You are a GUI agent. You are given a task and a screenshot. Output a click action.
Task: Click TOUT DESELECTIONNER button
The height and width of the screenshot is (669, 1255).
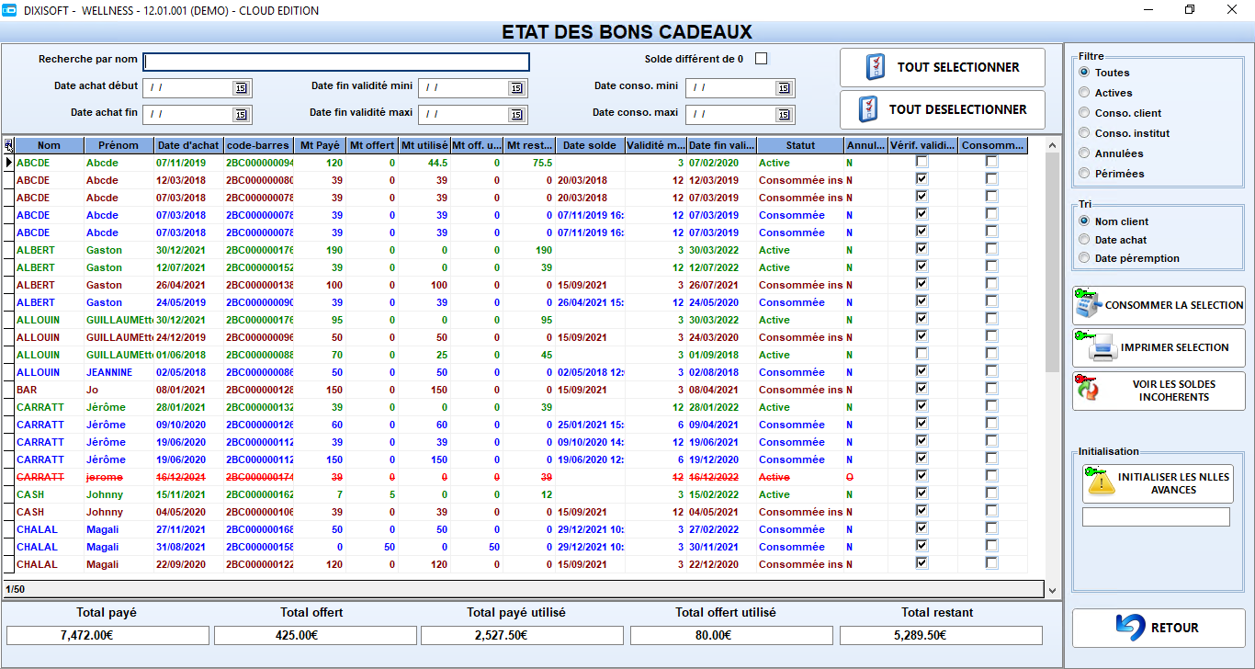tap(943, 110)
